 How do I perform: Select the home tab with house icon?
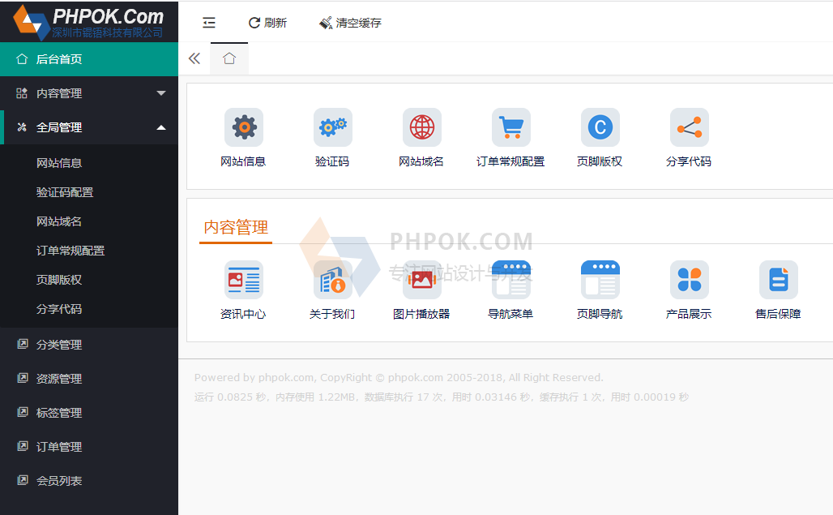229,58
